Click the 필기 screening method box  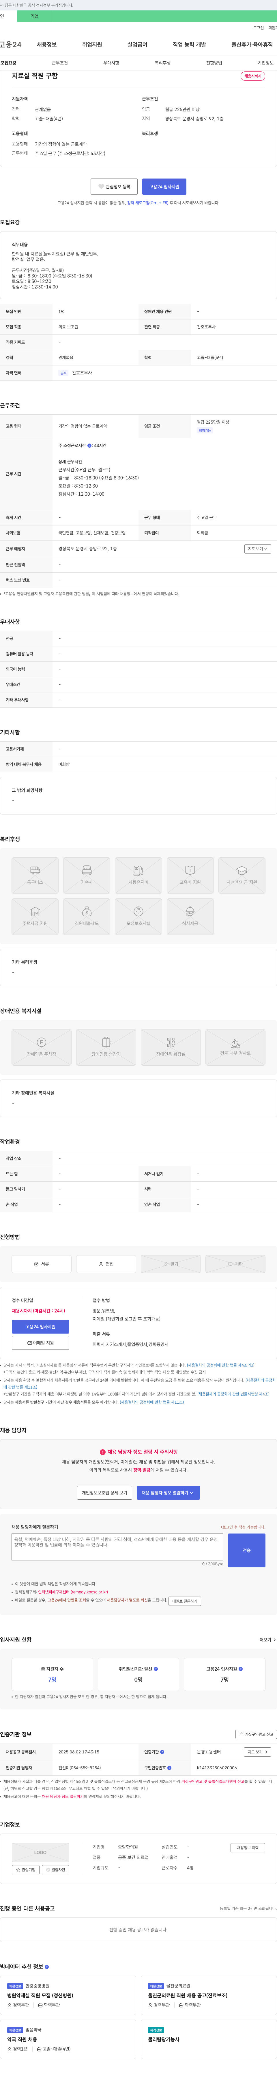[171, 1264]
